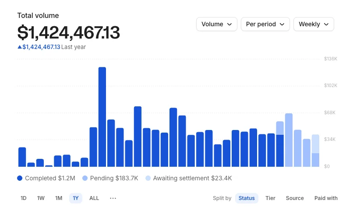Select the 1M time range
This screenshot has height=207, width=353.
point(59,198)
